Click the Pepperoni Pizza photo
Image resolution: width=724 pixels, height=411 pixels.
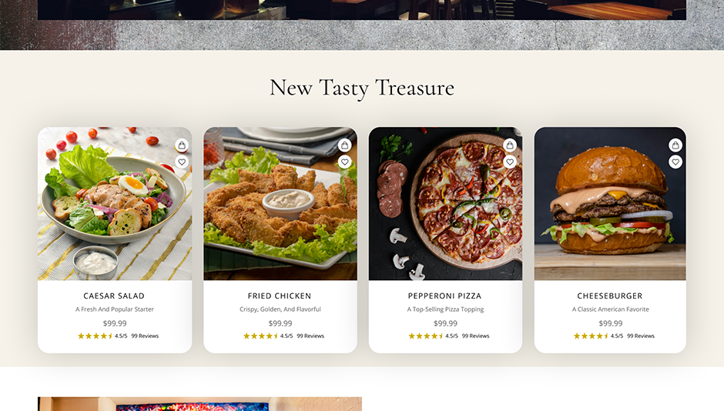(446, 203)
